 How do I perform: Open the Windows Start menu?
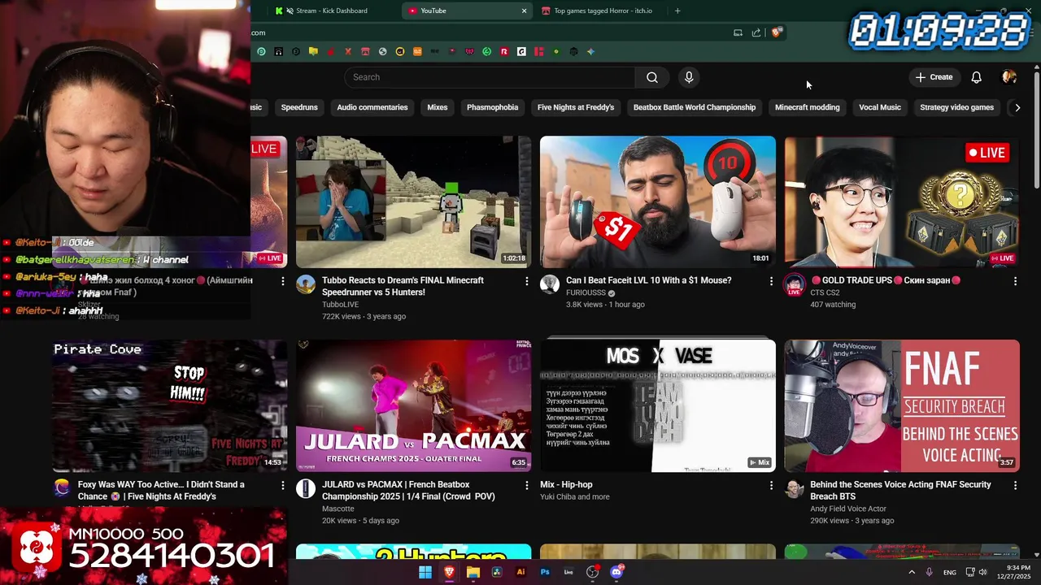[x=425, y=572]
